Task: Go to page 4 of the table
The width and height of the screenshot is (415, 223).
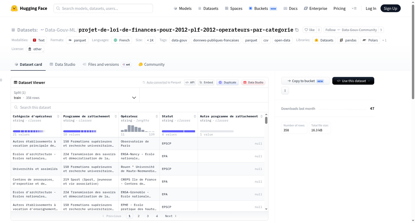Action: point(157,216)
